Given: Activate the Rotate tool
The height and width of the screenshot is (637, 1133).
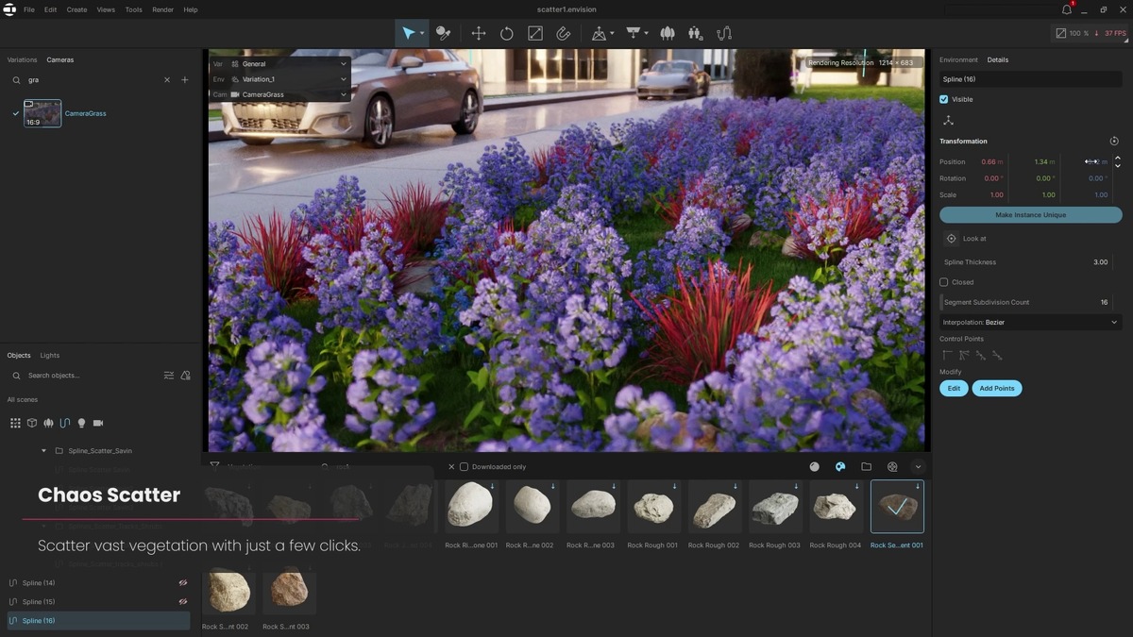Looking at the screenshot, I should click(x=507, y=33).
